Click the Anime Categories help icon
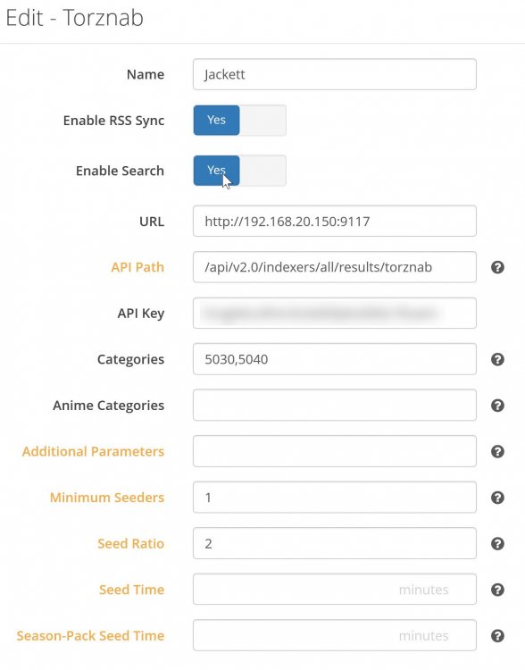 [x=497, y=406]
